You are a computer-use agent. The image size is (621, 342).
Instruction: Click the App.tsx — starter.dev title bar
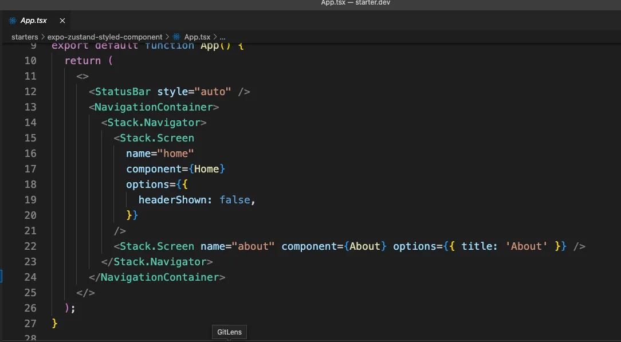pos(355,3)
